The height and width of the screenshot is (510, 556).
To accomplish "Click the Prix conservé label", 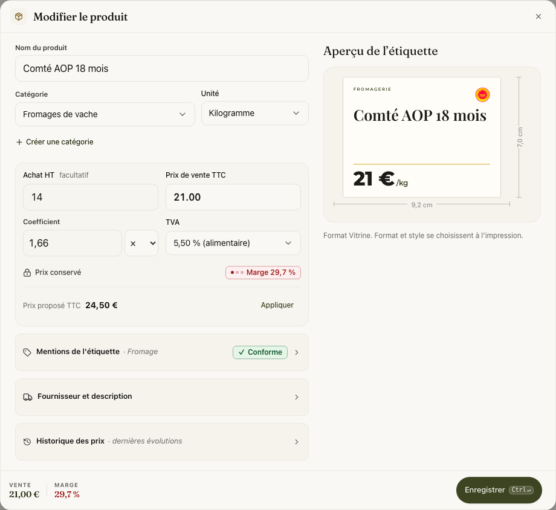I will (58, 273).
